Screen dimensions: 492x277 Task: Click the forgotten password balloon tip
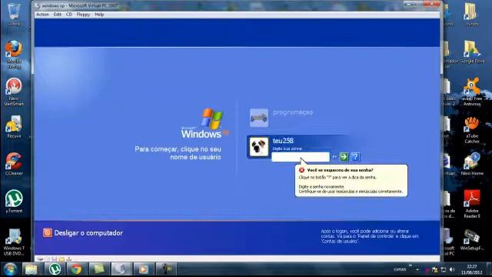(x=351, y=181)
